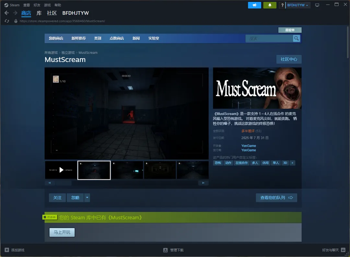Viewport: 350px width, 257px height.
Task: Open the 库 library tab
Action: pyautogui.click(x=39, y=13)
